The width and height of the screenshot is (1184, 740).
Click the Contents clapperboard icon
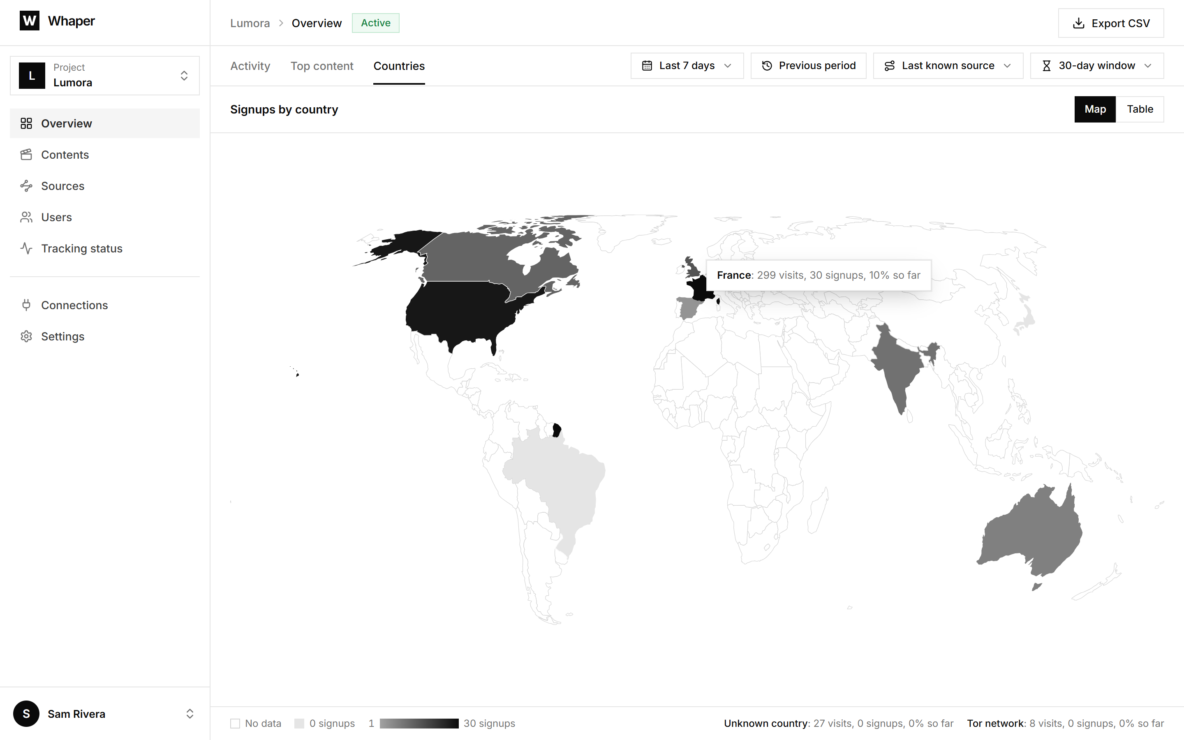click(26, 155)
